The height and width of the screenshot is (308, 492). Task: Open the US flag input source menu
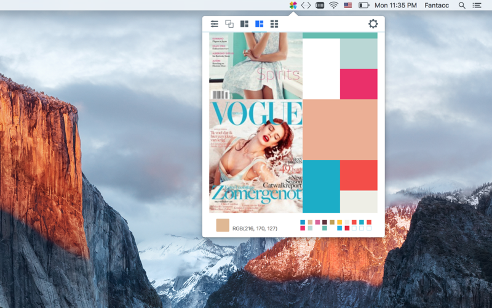pyautogui.click(x=347, y=5)
